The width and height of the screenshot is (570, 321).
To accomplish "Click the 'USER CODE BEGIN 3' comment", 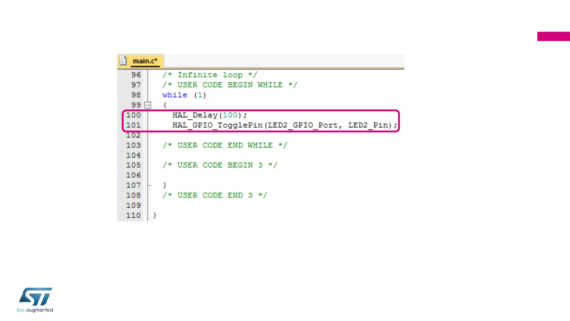I will pos(220,165).
